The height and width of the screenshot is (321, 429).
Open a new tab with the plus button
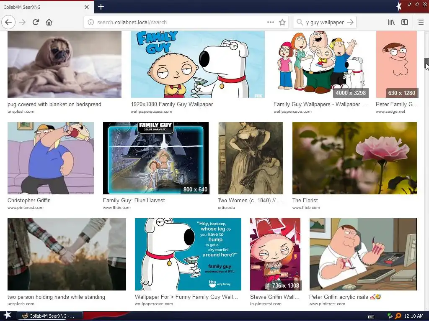pyautogui.click(x=101, y=7)
